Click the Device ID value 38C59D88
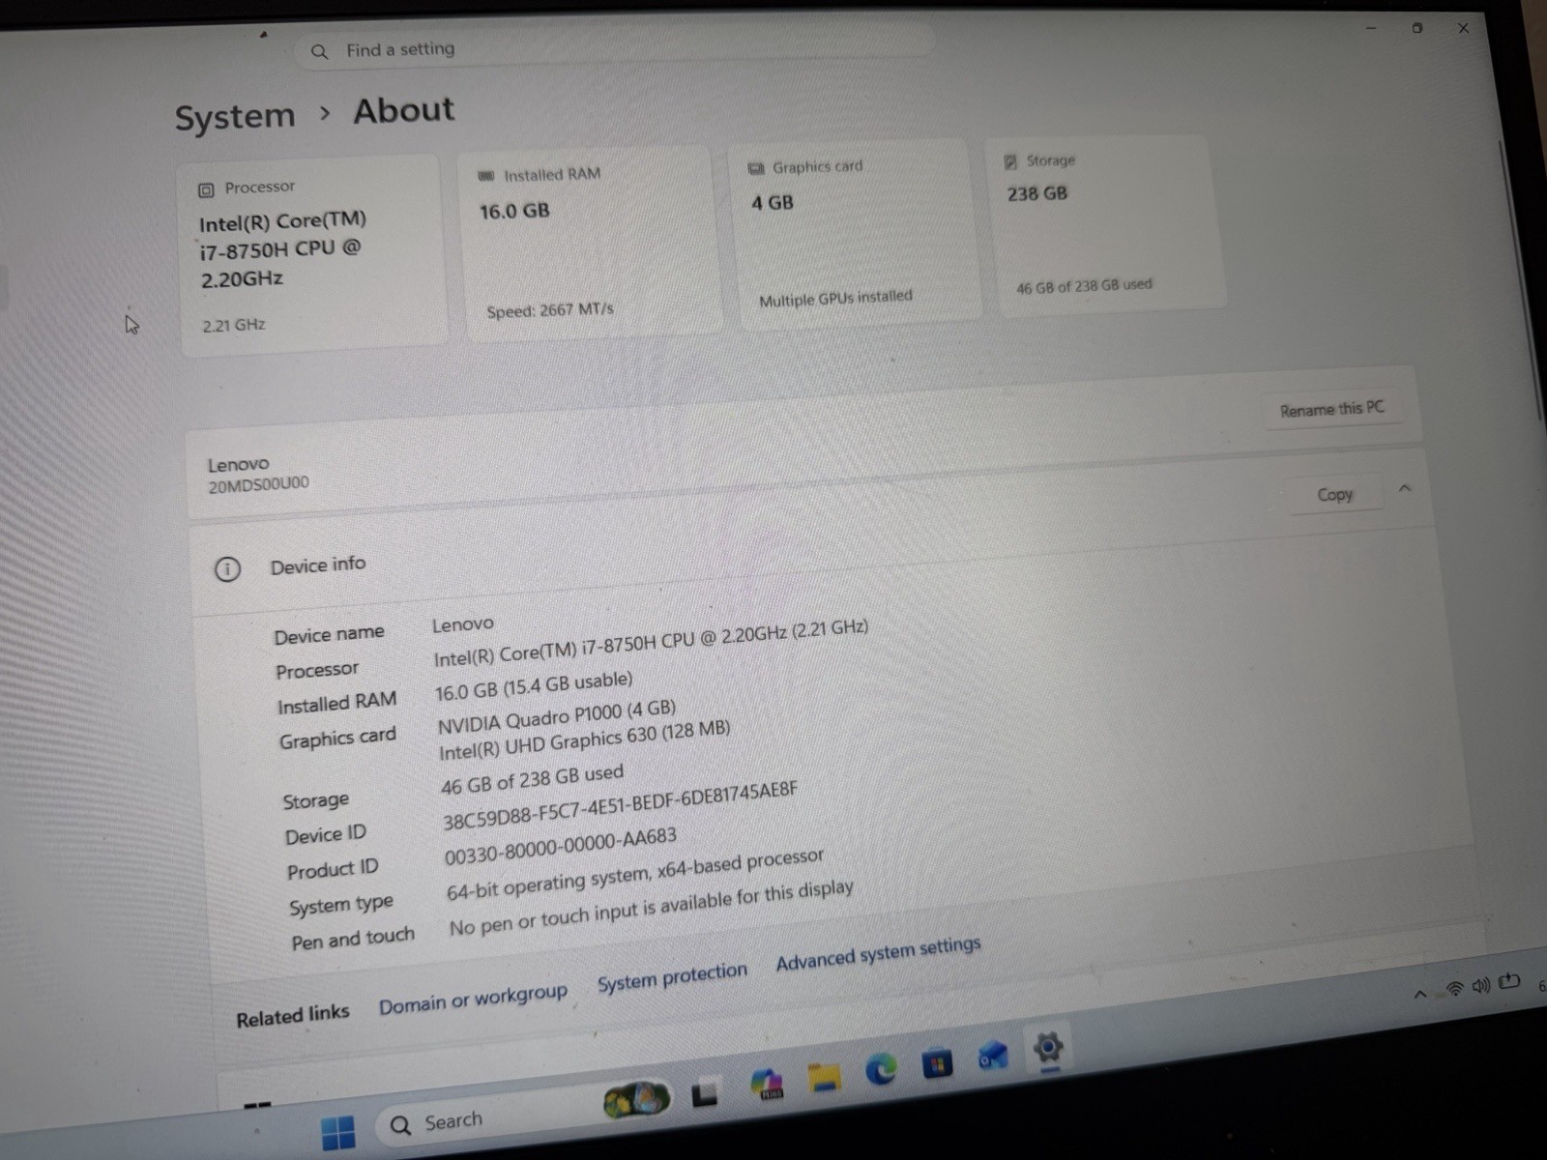The width and height of the screenshot is (1547, 1160). [620, 806]
